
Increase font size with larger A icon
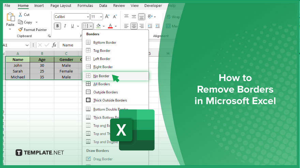coord(107,17)
